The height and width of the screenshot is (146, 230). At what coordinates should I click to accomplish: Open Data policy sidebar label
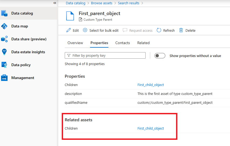point(21,65)
